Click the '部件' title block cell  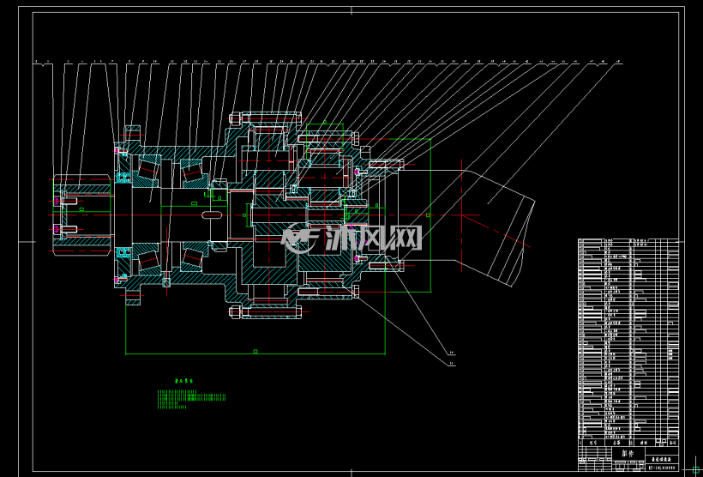628,454
